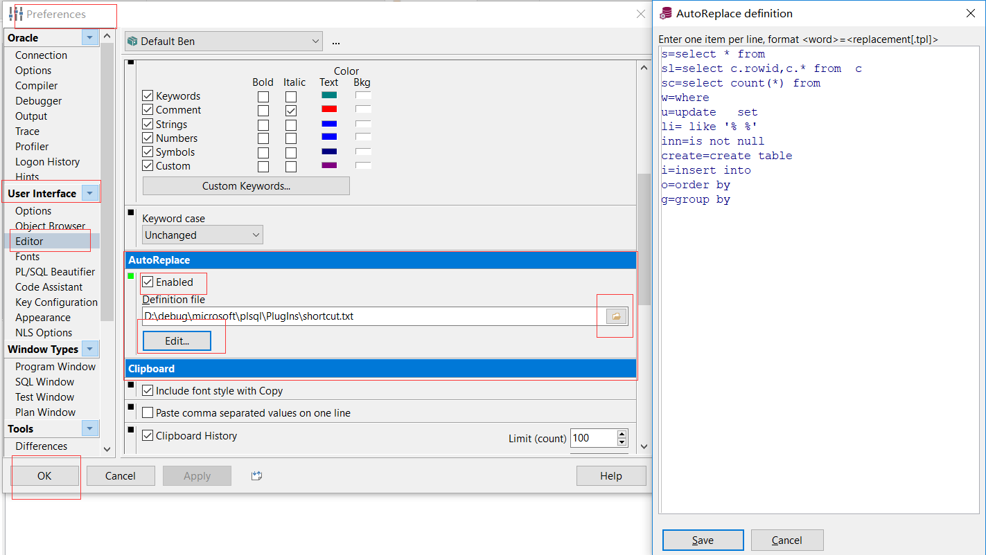This screenshot has height=555, width=986.
Task: Click the database icon in AutoReplace definition title
Action: (x=666, y=12)
